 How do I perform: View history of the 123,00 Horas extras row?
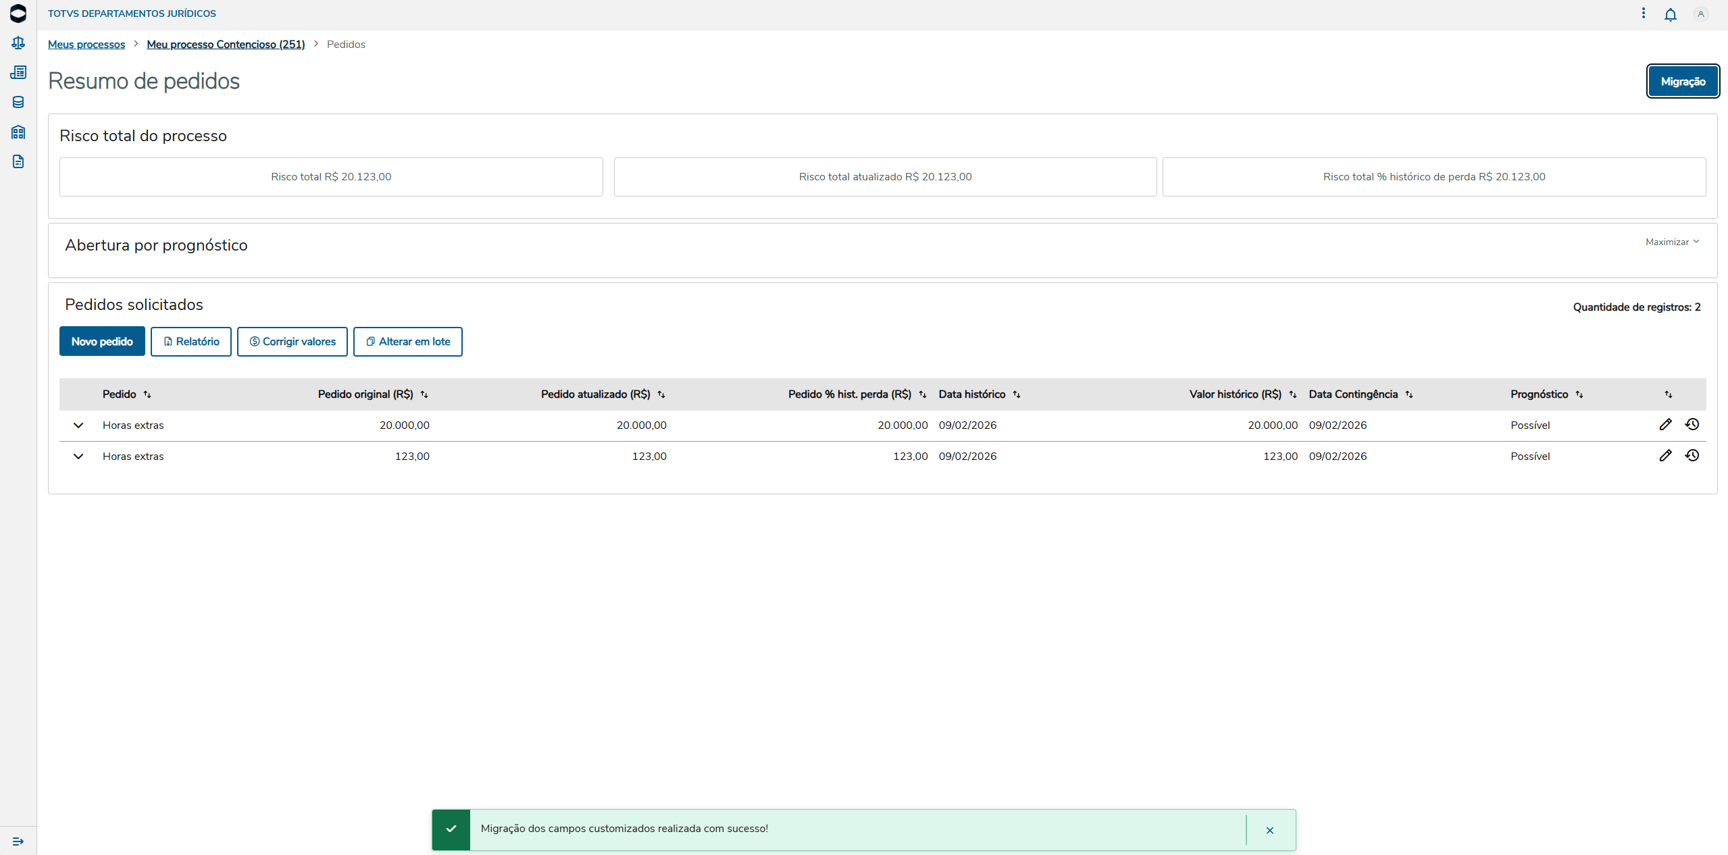1692,455
